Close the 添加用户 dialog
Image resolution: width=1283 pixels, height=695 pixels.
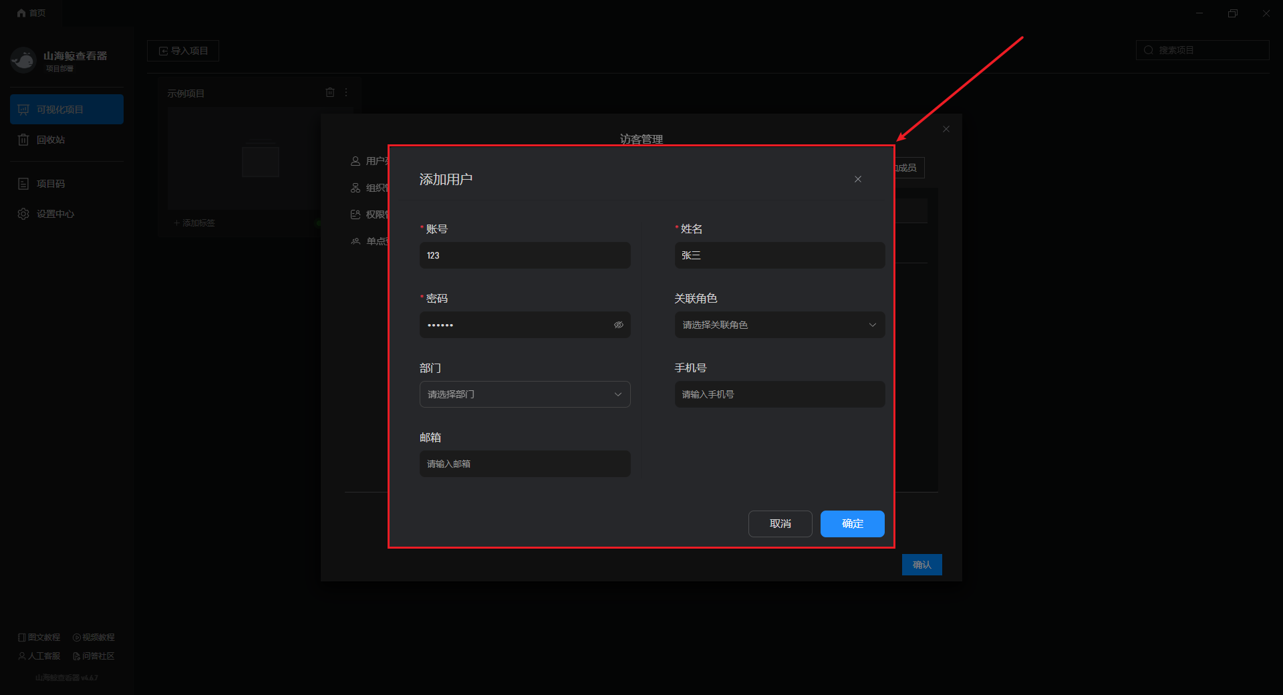857,179
